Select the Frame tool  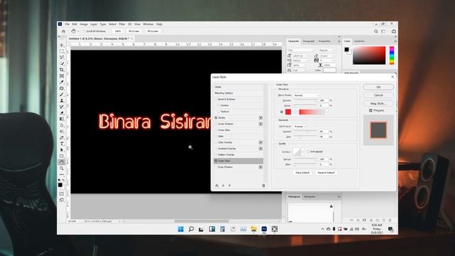[62, 76]
